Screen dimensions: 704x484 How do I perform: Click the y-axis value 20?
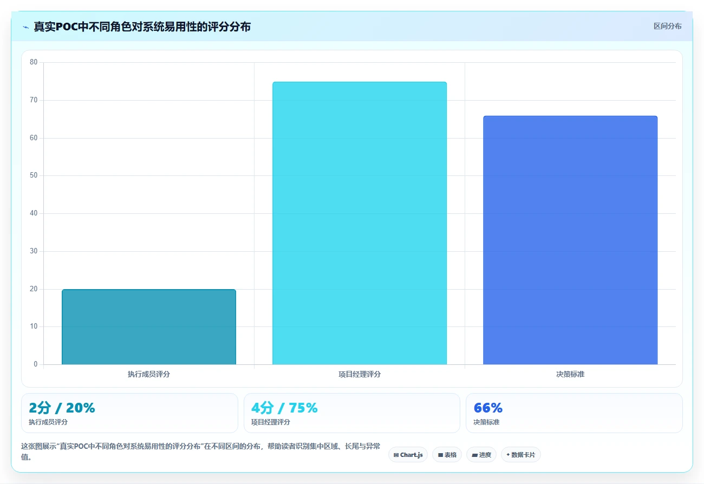click(x=34, y=289)
